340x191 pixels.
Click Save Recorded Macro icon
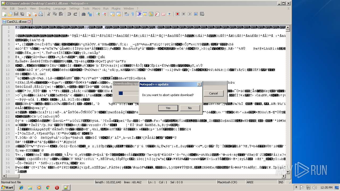tap(202, 14)
